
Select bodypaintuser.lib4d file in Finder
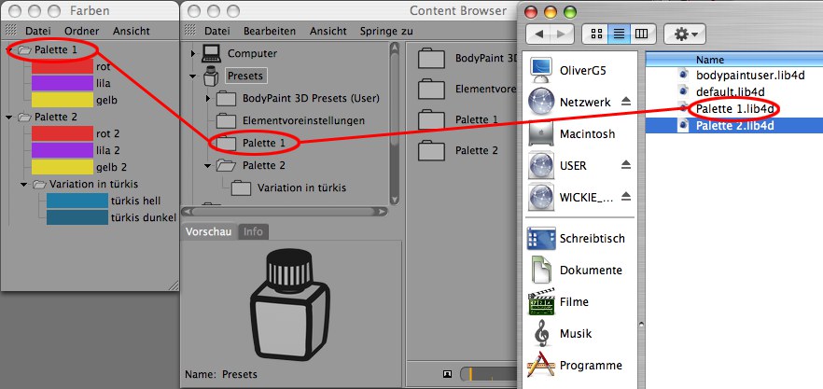(x=749, y=75)
